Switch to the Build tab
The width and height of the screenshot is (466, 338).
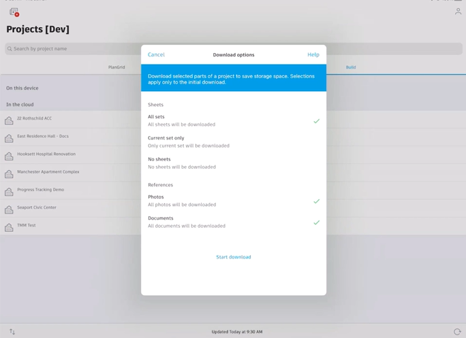tap(350, 67)
